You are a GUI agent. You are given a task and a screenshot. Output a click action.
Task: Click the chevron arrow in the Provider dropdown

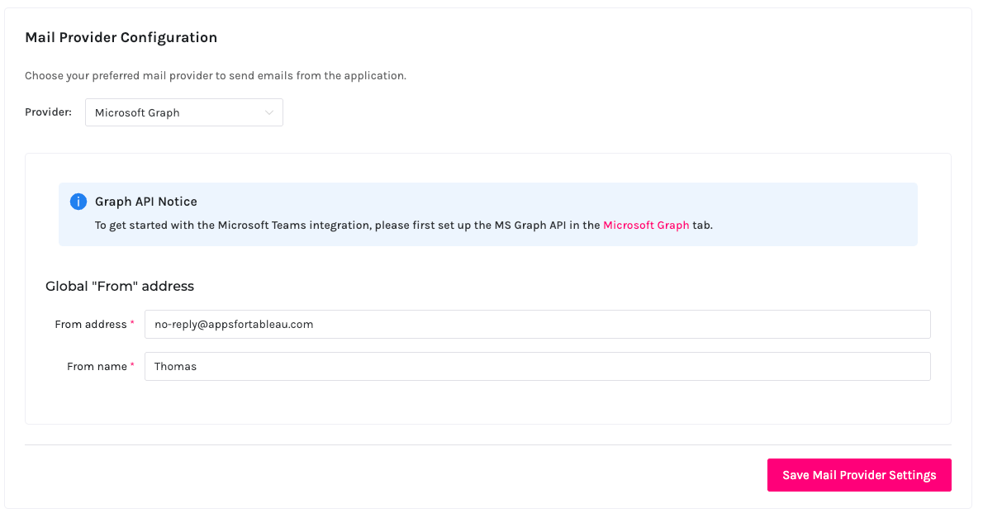click(x=269, y=113)
